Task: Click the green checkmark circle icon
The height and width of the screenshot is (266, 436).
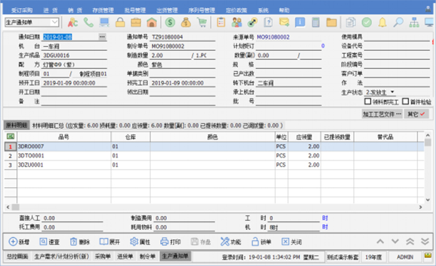Action: [367, 22]
